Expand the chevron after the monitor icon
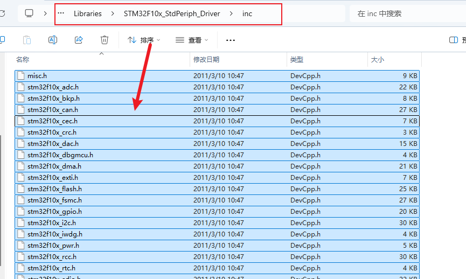 tap(45, 13)
